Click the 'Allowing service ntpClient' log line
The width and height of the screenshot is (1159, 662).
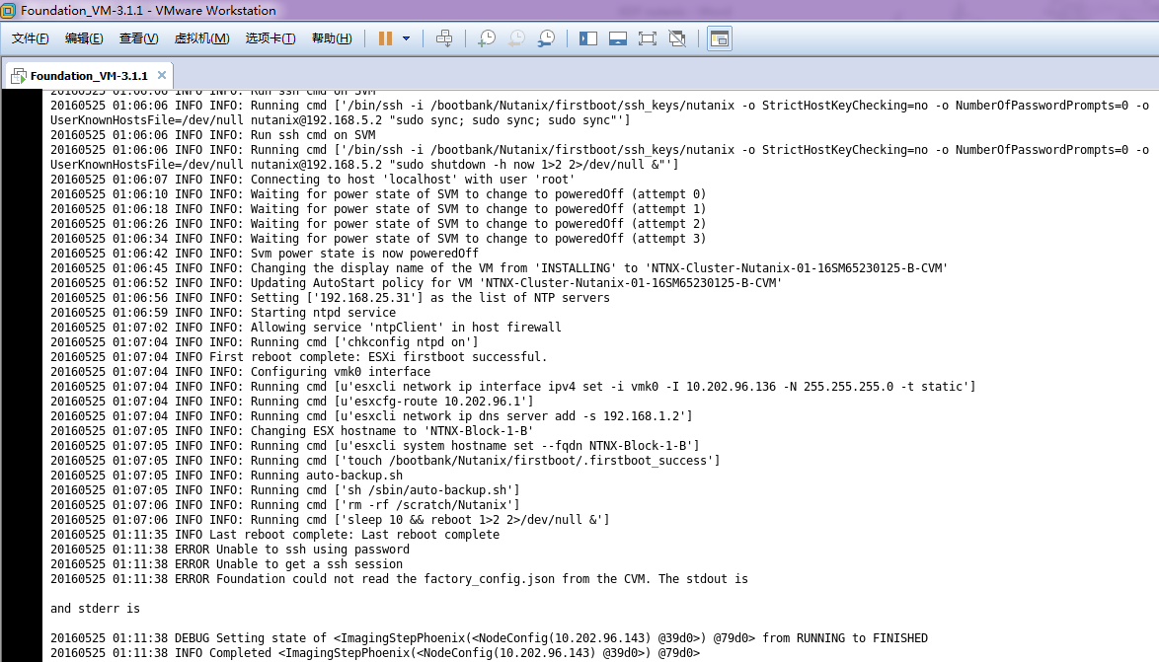(x=306, y=328)
